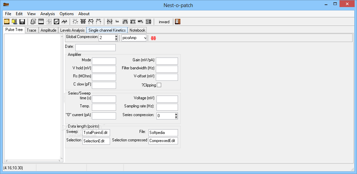This screenshot has width=357, height=174.
Task: Open the About menu
Action: tap(84, 14)
